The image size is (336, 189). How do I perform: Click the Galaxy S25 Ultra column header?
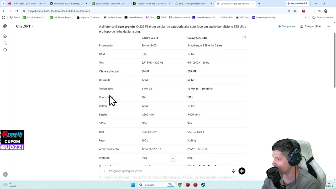coord(197,38)
